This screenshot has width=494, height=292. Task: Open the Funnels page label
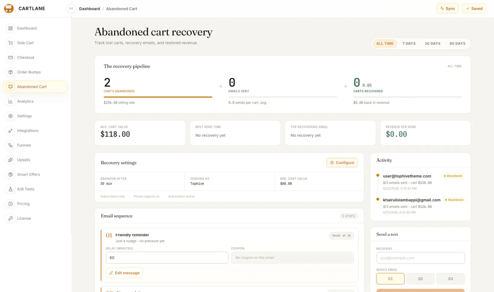[24, 145]
